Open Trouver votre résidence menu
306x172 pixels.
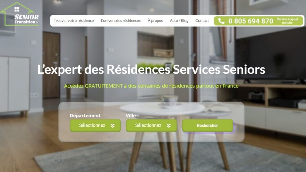[x=74, y=21]
